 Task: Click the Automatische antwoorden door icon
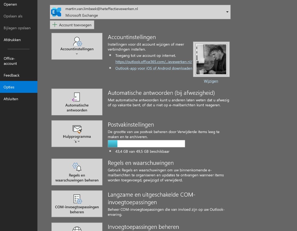(76, 97)
